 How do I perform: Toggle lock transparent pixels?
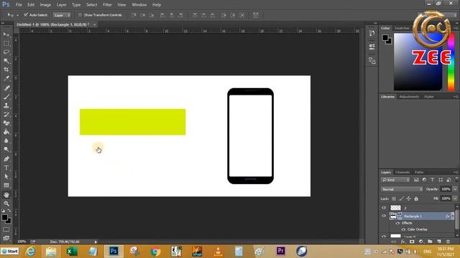[394, 199]
